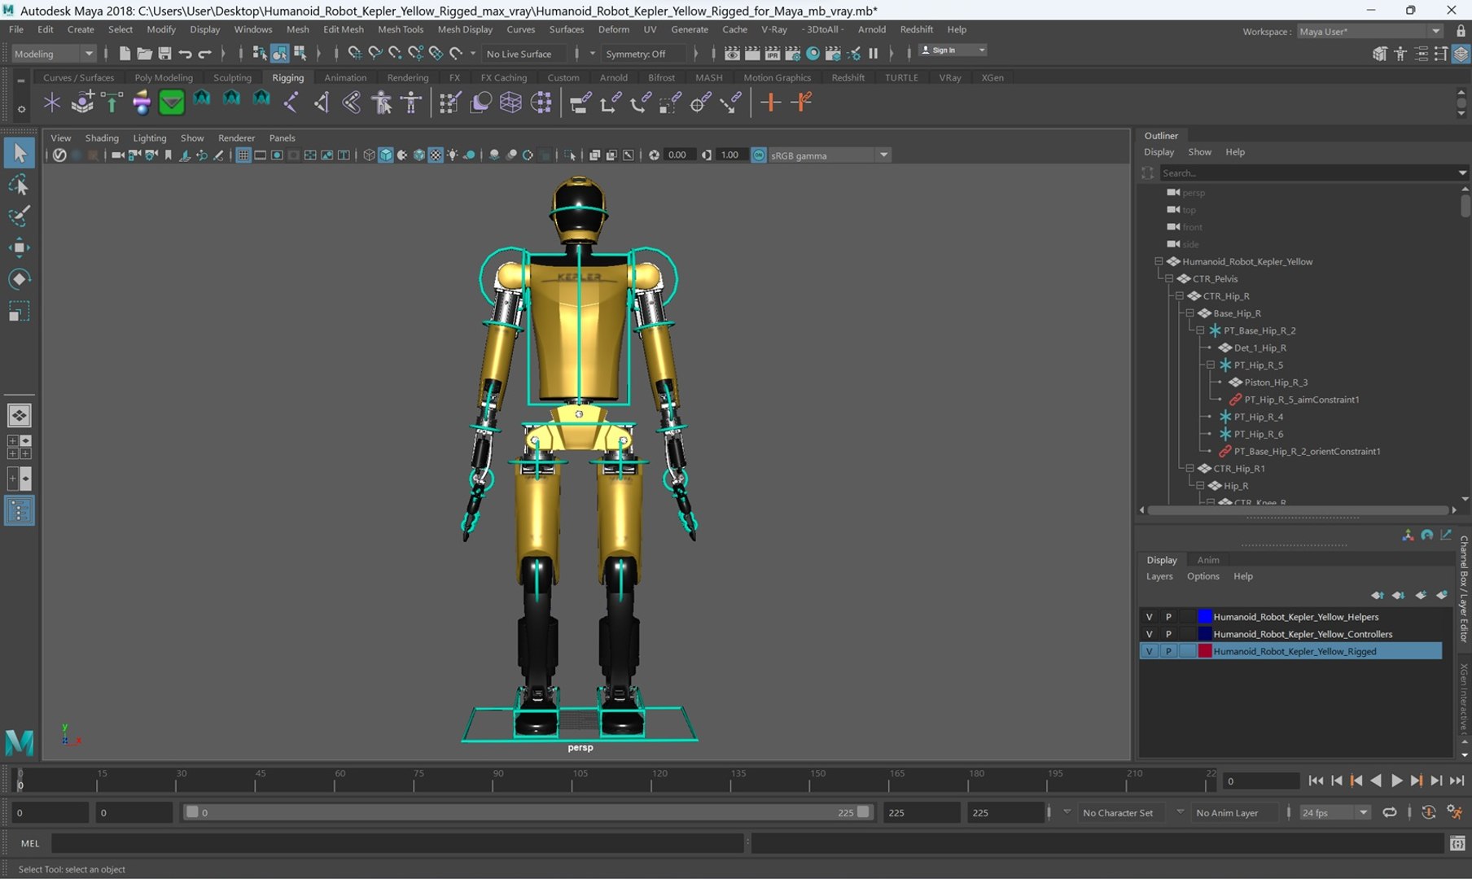Click the Create Locator shelf icon
The image size is (1472, 879).
52,103
